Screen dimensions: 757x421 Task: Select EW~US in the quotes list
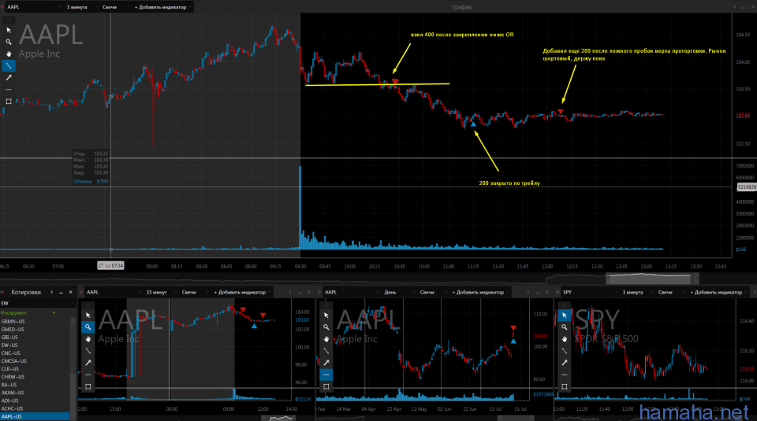(35, 345)
